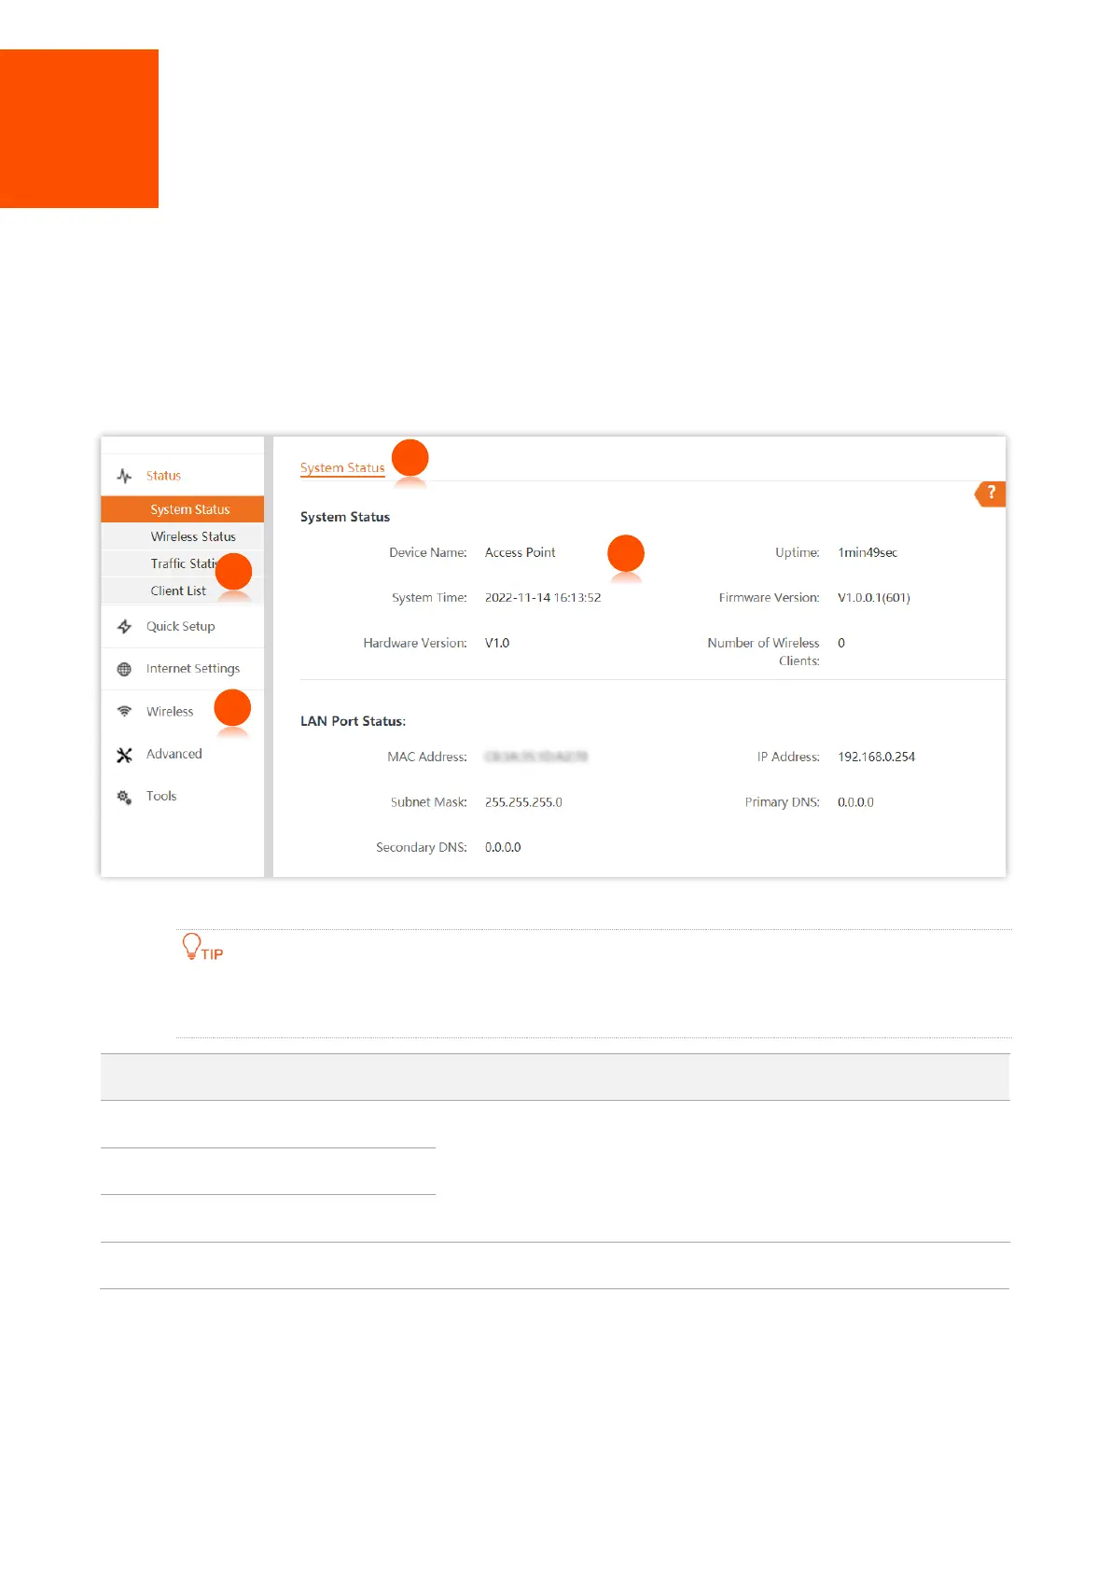Open Internet Settings section

click(193, 669)
